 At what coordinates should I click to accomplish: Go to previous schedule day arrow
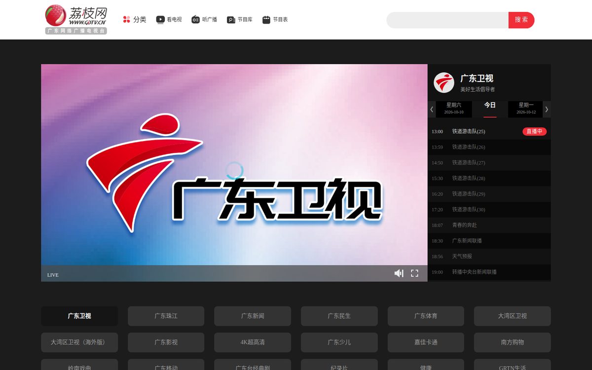[432, 110]
